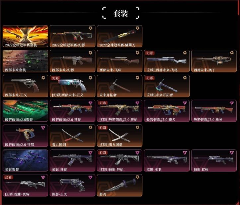Click the 套装 section header
The height and width of the screenshot is (205, 240).
120,13
